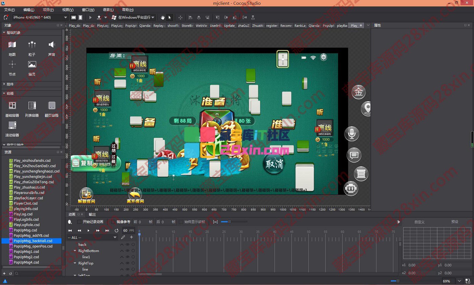Viewport: 474px width, 285px height.
Task: Activate the arrow selection tool in toolbar
Action: 170,17
